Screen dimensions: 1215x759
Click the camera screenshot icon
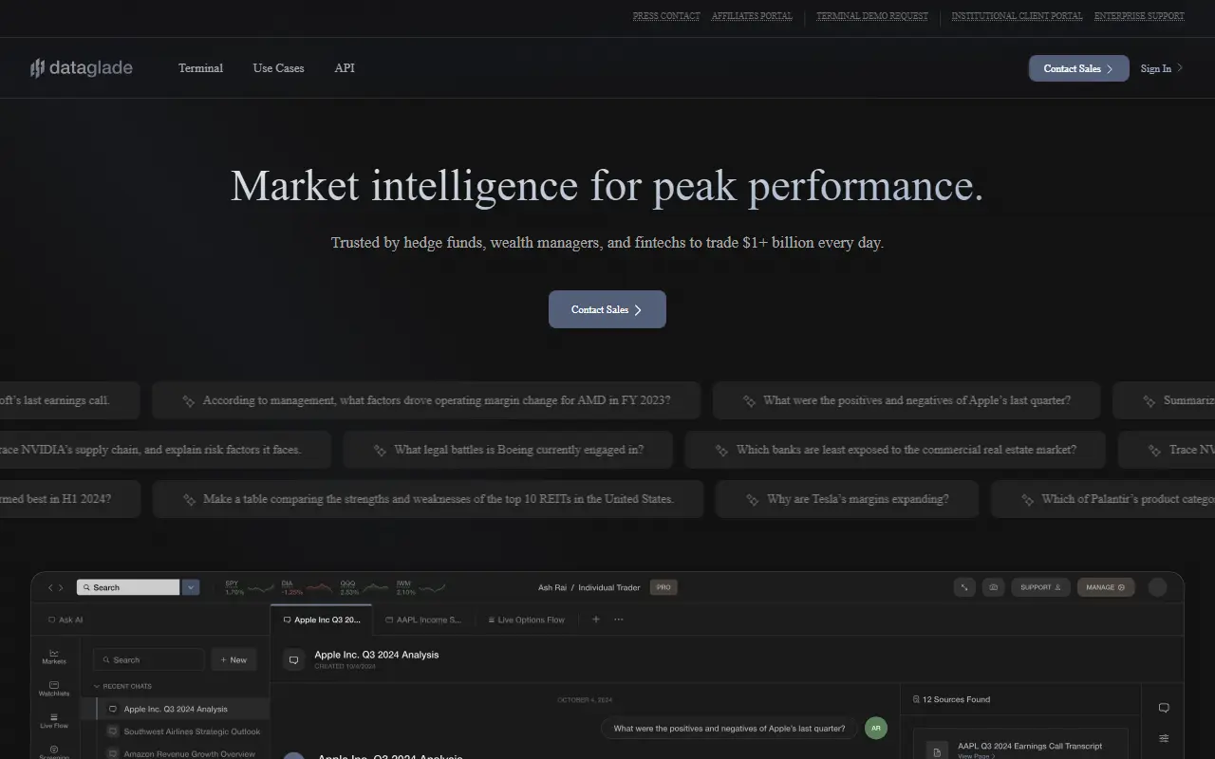coord(993,587)
